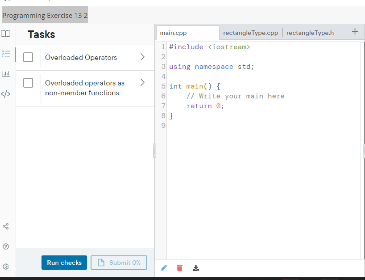Open the code brackets sidebar icon
The height and width of the screenshot is (280, 365).
click(6, 94)
